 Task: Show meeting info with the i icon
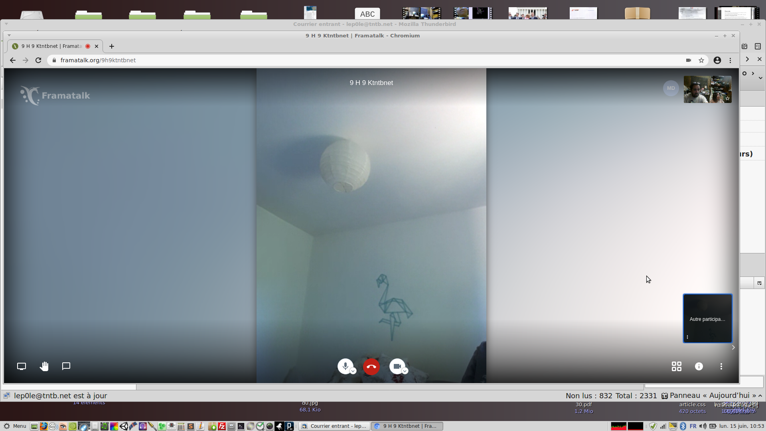click(699, 366)
